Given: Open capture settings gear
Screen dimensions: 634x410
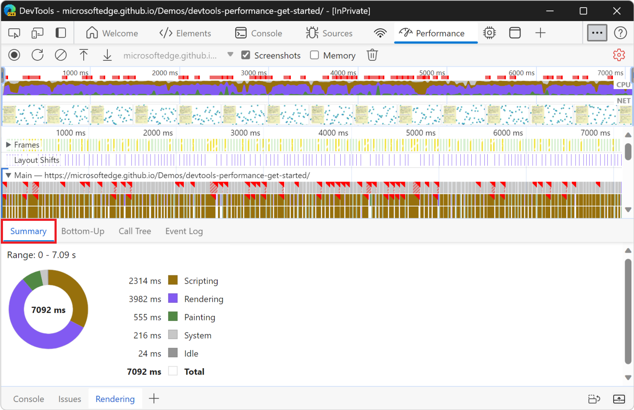Looking at the screenshot, I should click(x=619, y=55).
